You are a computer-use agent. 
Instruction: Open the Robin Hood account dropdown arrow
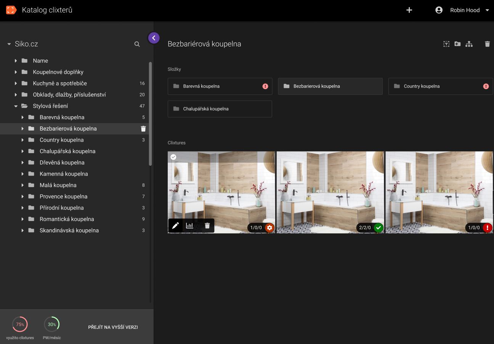pyautogui.click(x=487, y=10)
